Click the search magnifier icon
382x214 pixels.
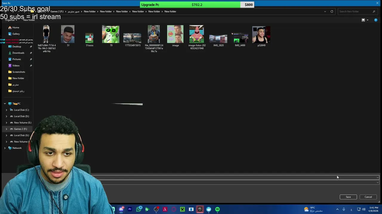[374, 11]
